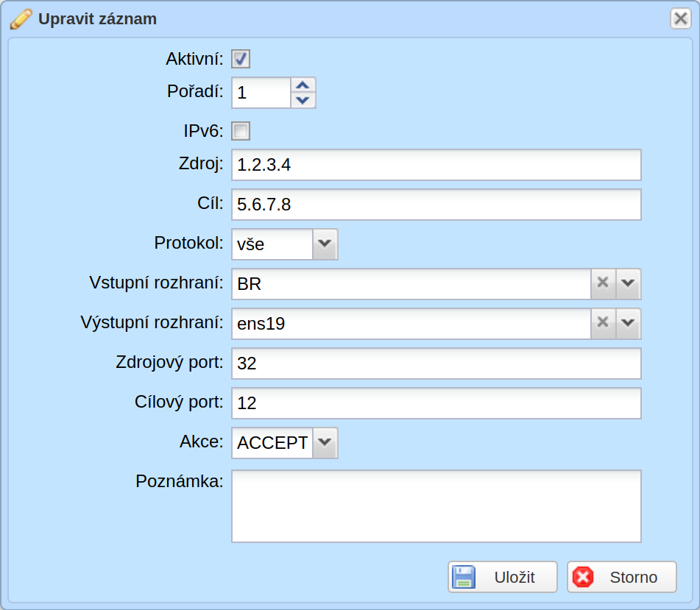Expand the Výstupní rozhraní dropdown list
Screen dimensions: 700x610
[628, 324]
